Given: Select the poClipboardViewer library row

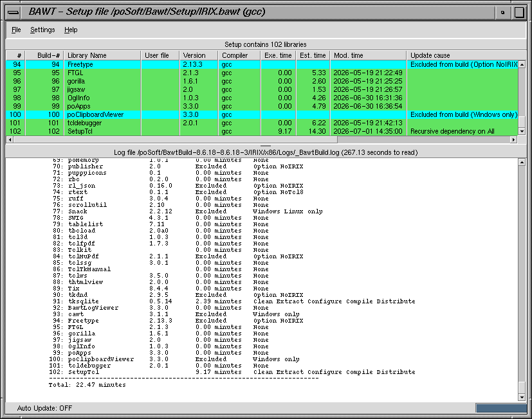Looking at the screenshot, I should pyautogui.click(x=262, y=114).
